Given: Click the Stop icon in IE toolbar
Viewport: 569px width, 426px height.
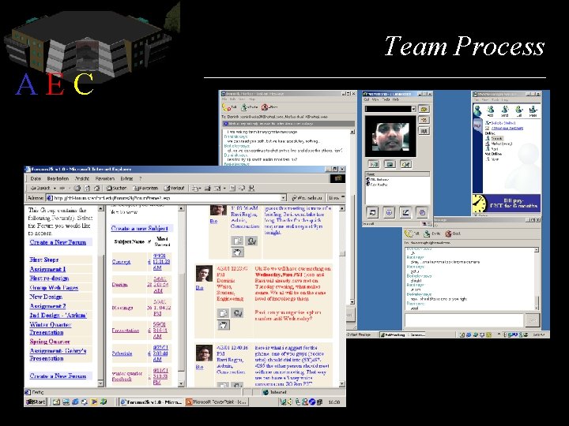Looking at the screenshot, I should pyautogui.click(x=77, y=189).
